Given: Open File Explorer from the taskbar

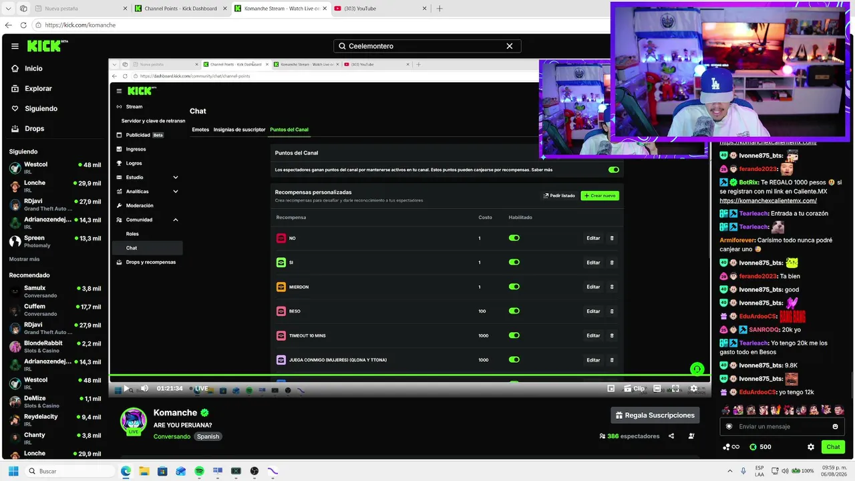Looking at the screenshot, I should pos(144,471).
